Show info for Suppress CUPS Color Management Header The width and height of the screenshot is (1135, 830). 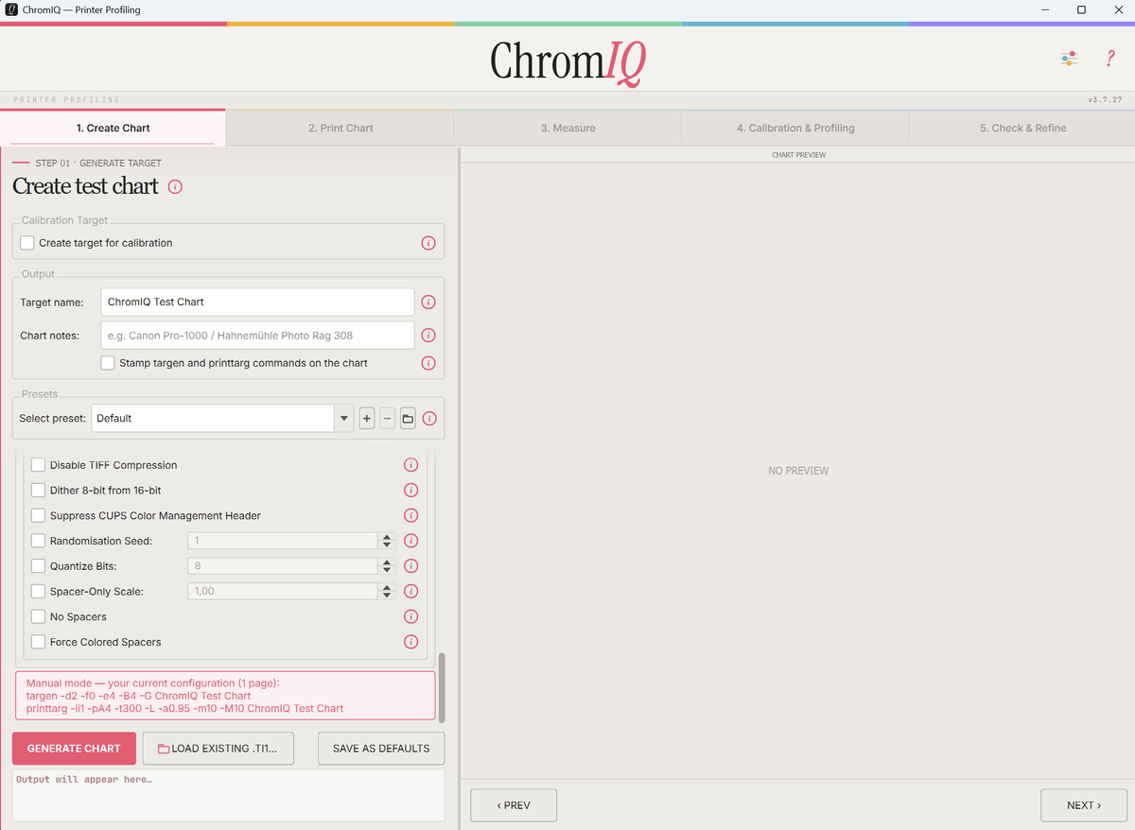410,516
